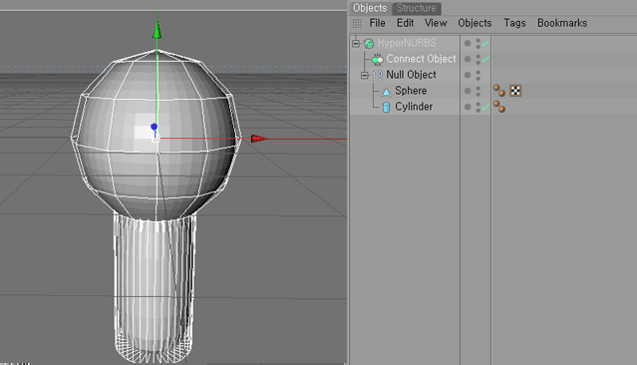Select the HyperNURBS object name
Image resolution: width=637 pixels, height=365 pixels.
click(407, 43)
